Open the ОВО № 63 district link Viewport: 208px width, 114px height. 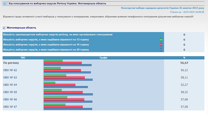click(x=10, y=77)
